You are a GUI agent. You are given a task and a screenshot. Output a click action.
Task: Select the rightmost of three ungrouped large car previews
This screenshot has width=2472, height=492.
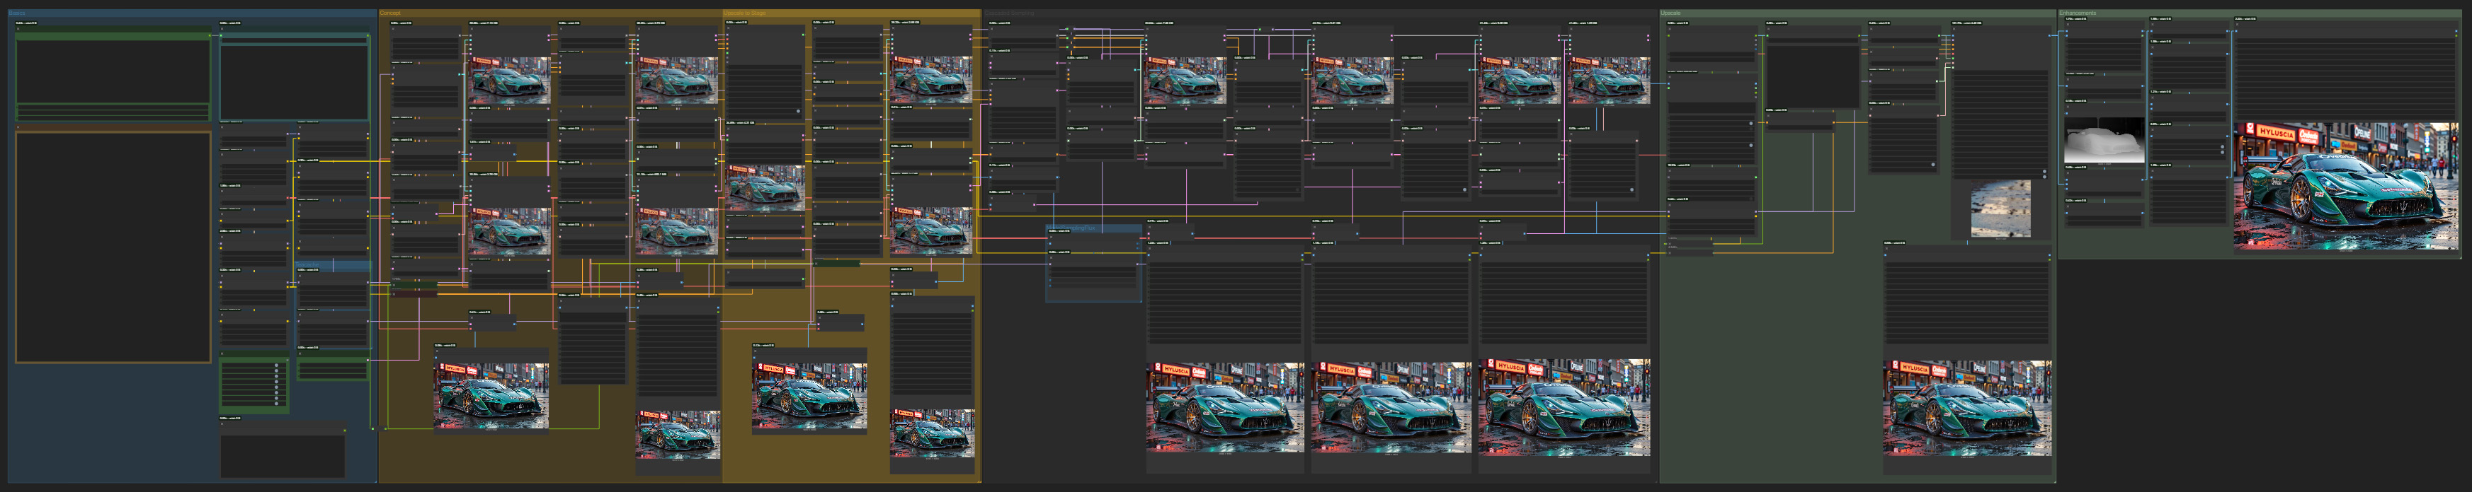coord(1564,406)
